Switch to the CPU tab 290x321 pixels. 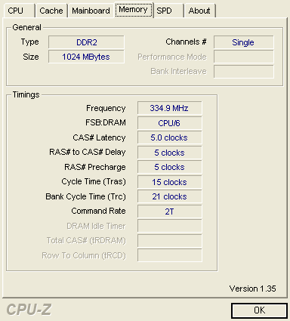pos(19,11)
